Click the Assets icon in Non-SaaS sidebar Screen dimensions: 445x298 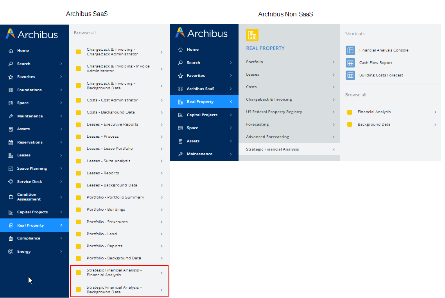180,141
